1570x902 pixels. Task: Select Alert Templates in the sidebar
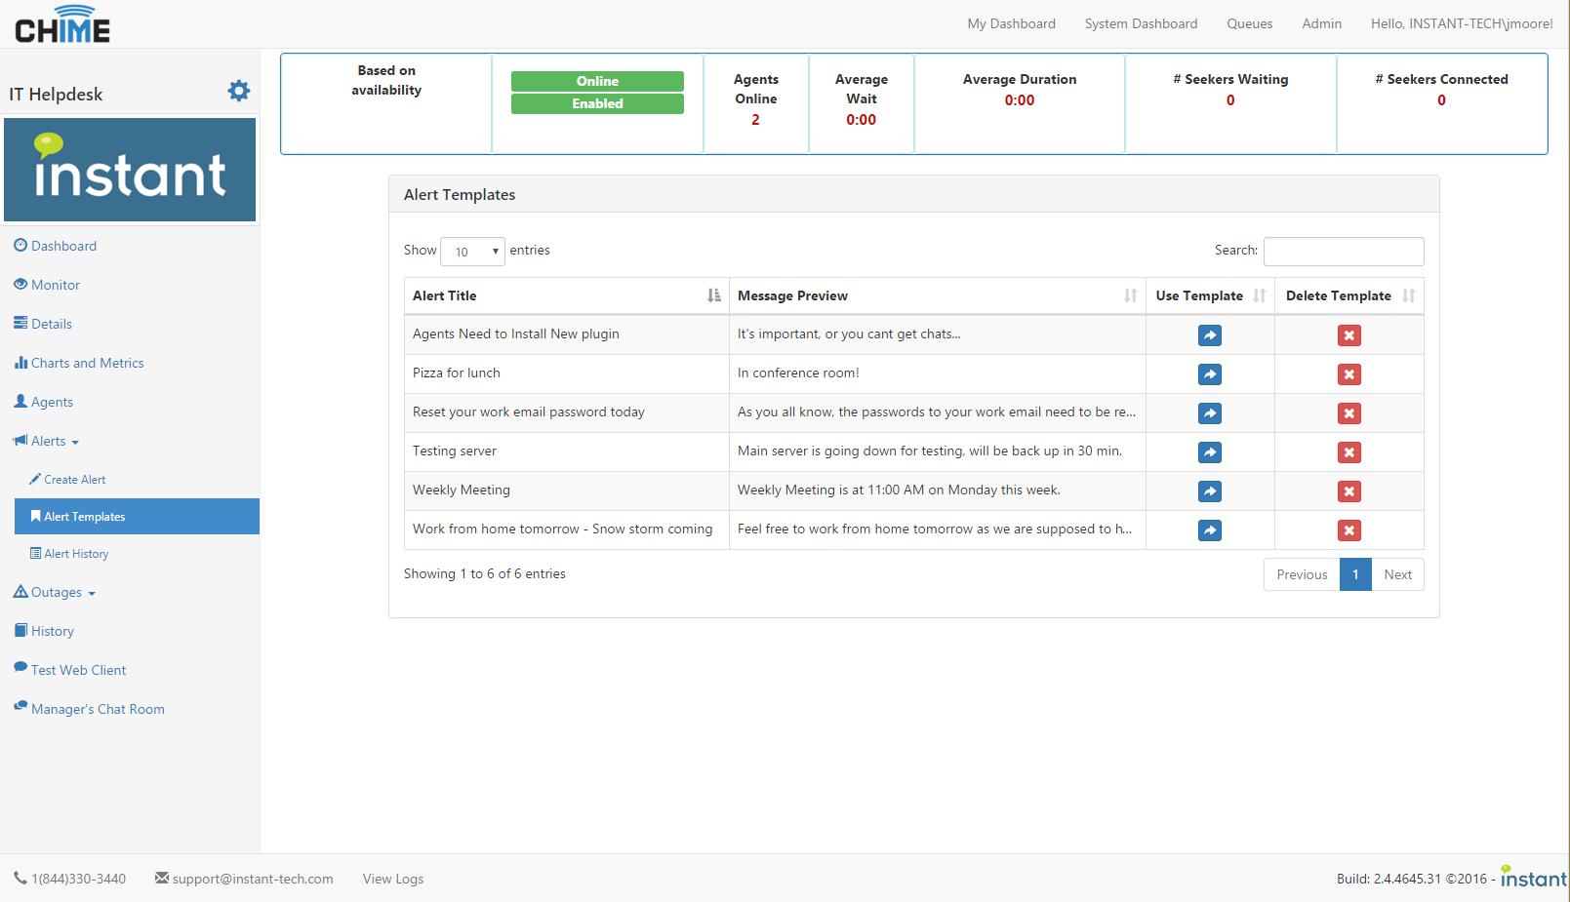pos(137,517)
